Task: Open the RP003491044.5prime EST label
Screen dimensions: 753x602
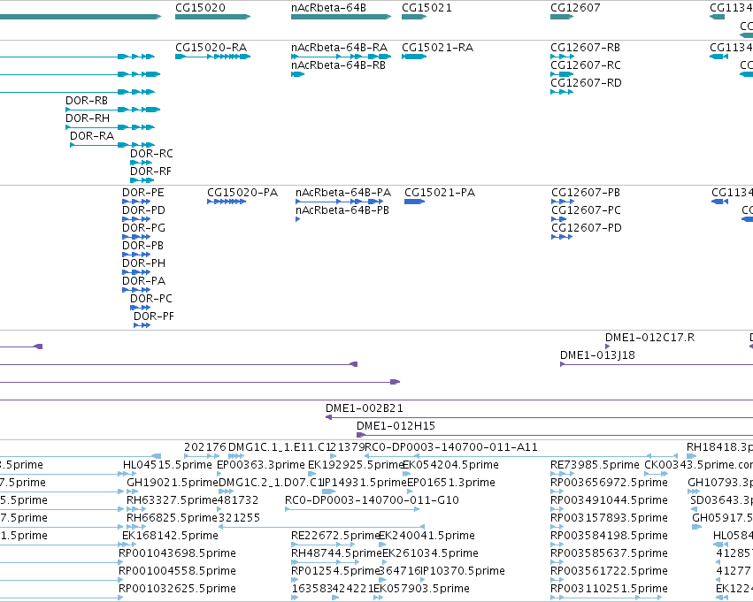Action: [x=609, y=501]
